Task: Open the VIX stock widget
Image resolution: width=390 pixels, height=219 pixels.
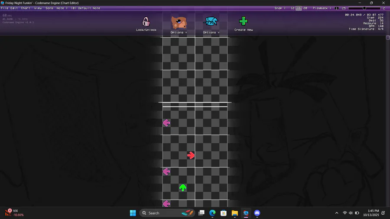Action: [14, 213]
